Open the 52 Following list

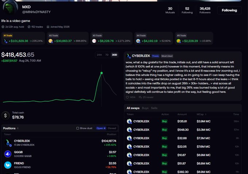[x=187, y=10]
